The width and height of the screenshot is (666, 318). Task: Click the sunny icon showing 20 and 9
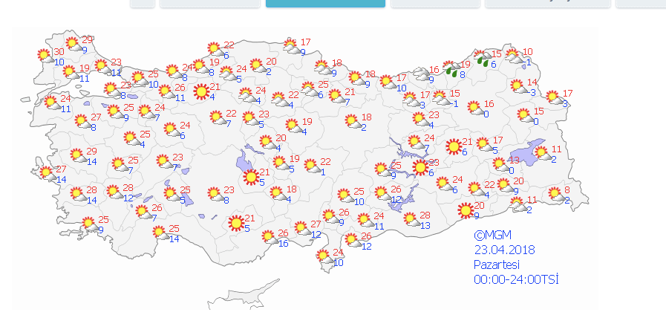coord(466,210)
